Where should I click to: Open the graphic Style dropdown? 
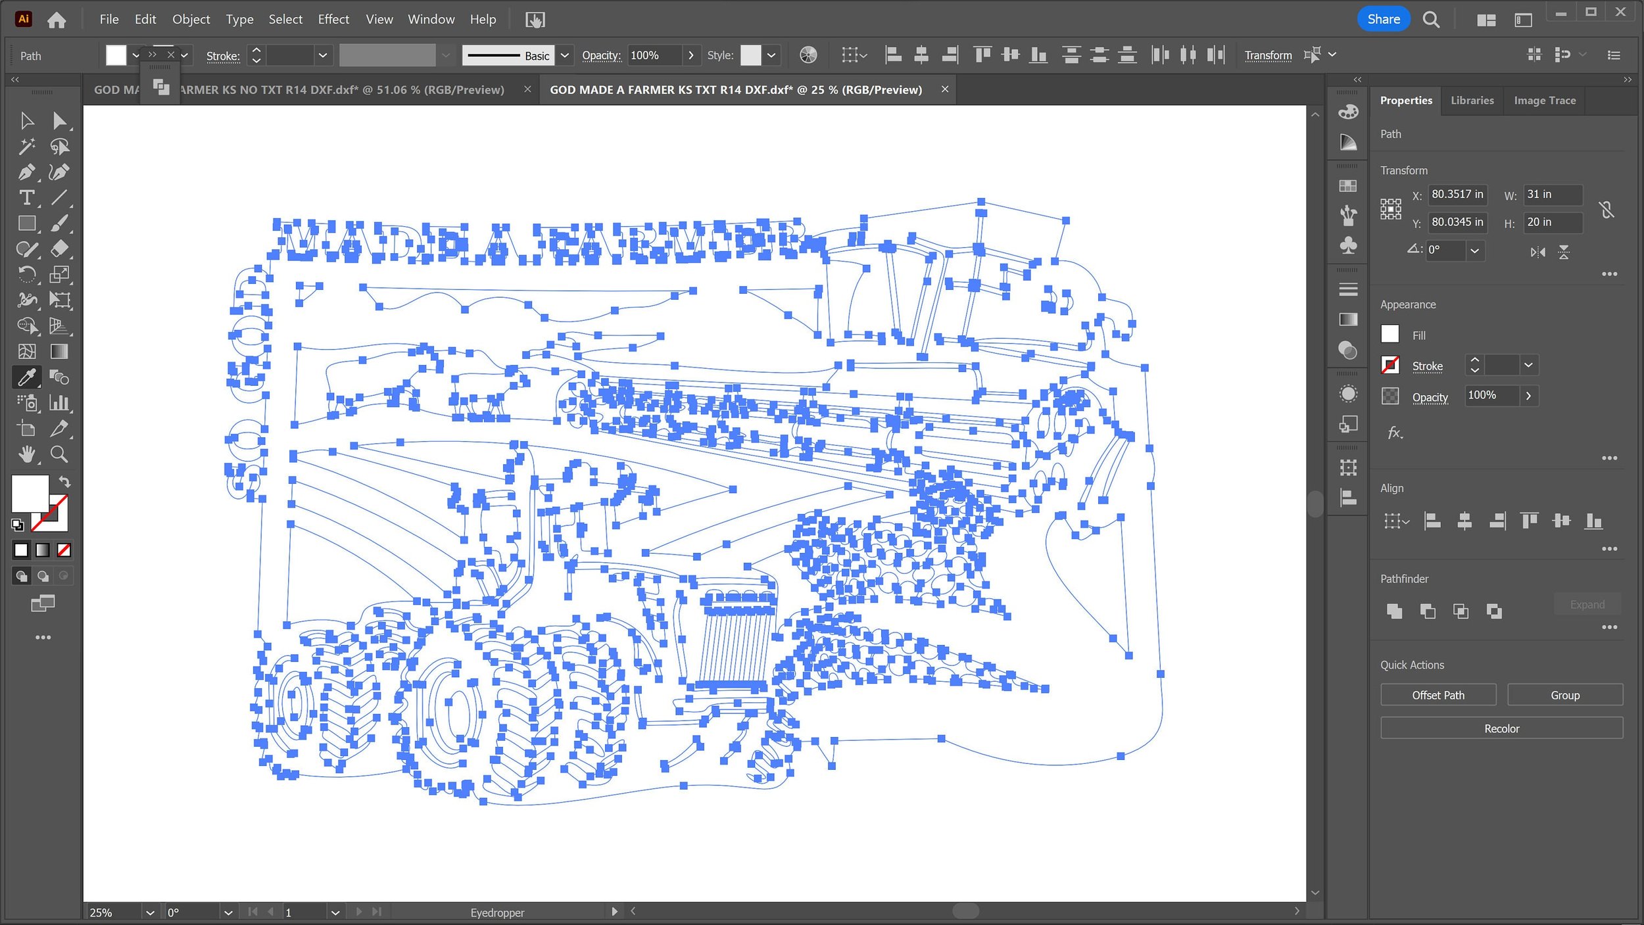(x=771, y=55)
